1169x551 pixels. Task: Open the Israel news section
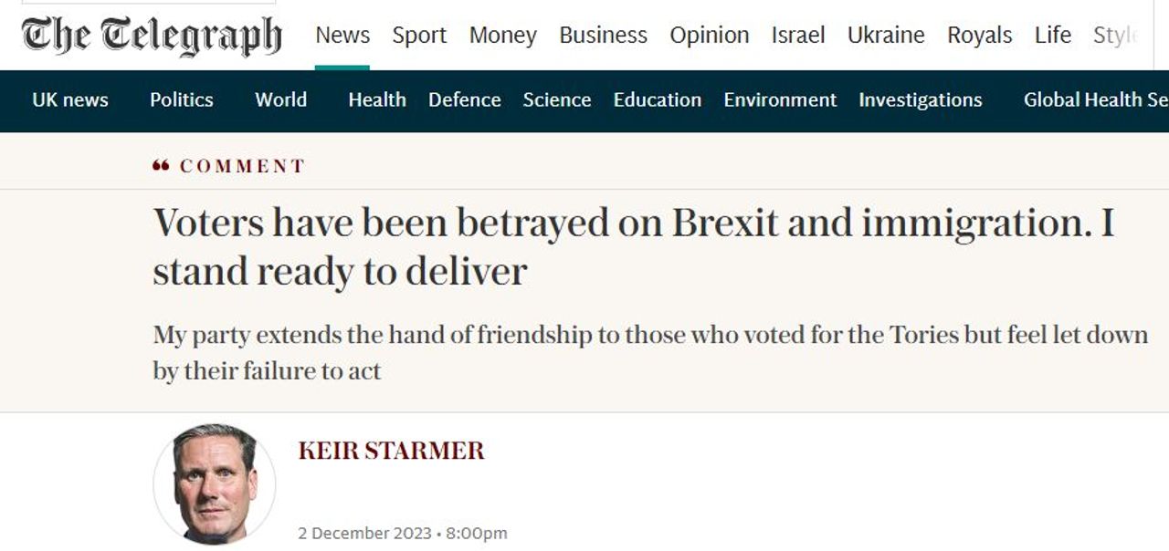(x=797, y=36)
